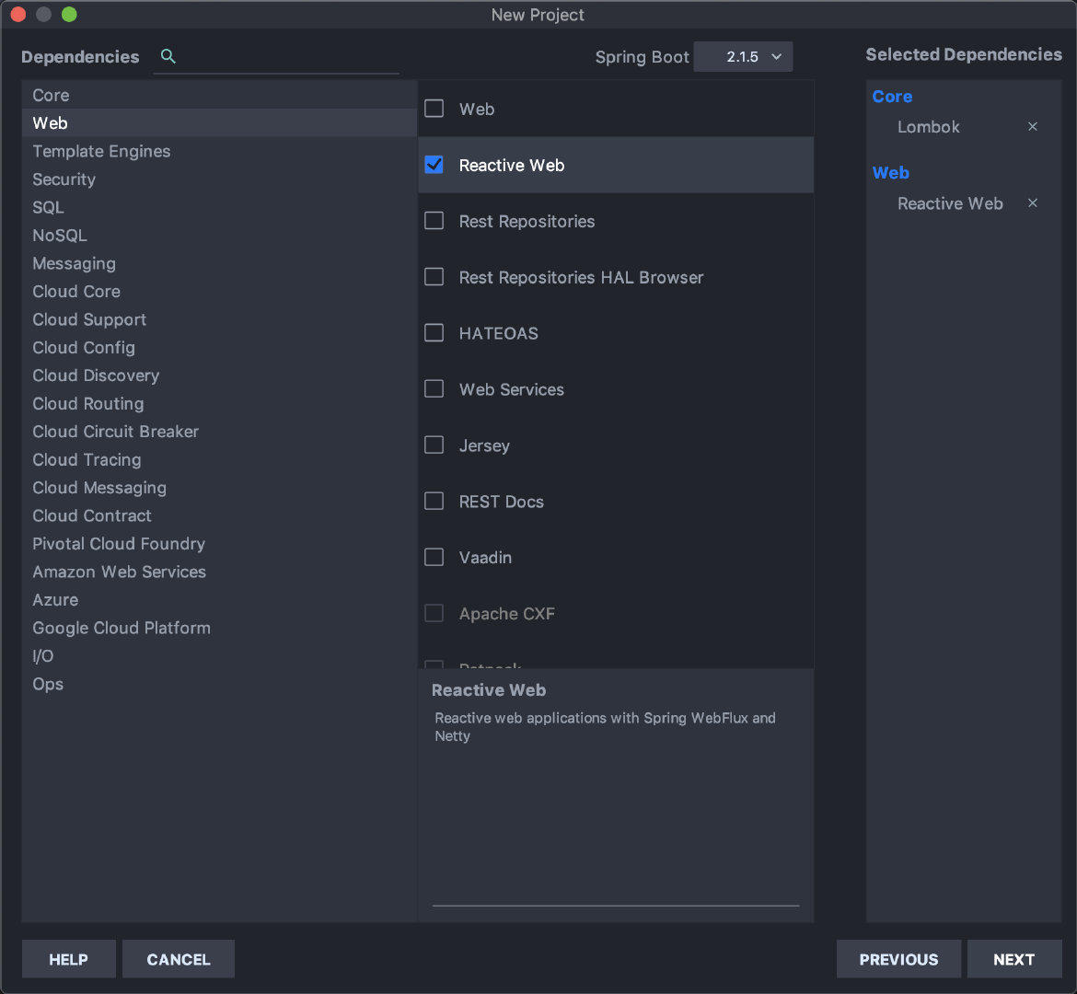This screenshot has width=1077, height=994.
Task: Select the Amazon Web Services category
Action: [219, 572]
